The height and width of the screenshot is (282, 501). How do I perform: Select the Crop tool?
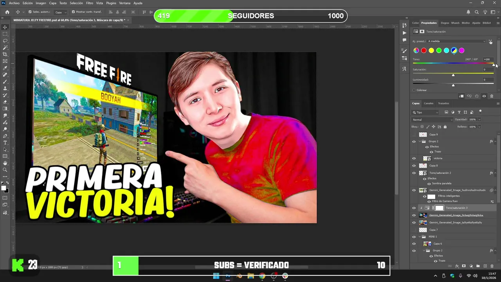point(5,54)
